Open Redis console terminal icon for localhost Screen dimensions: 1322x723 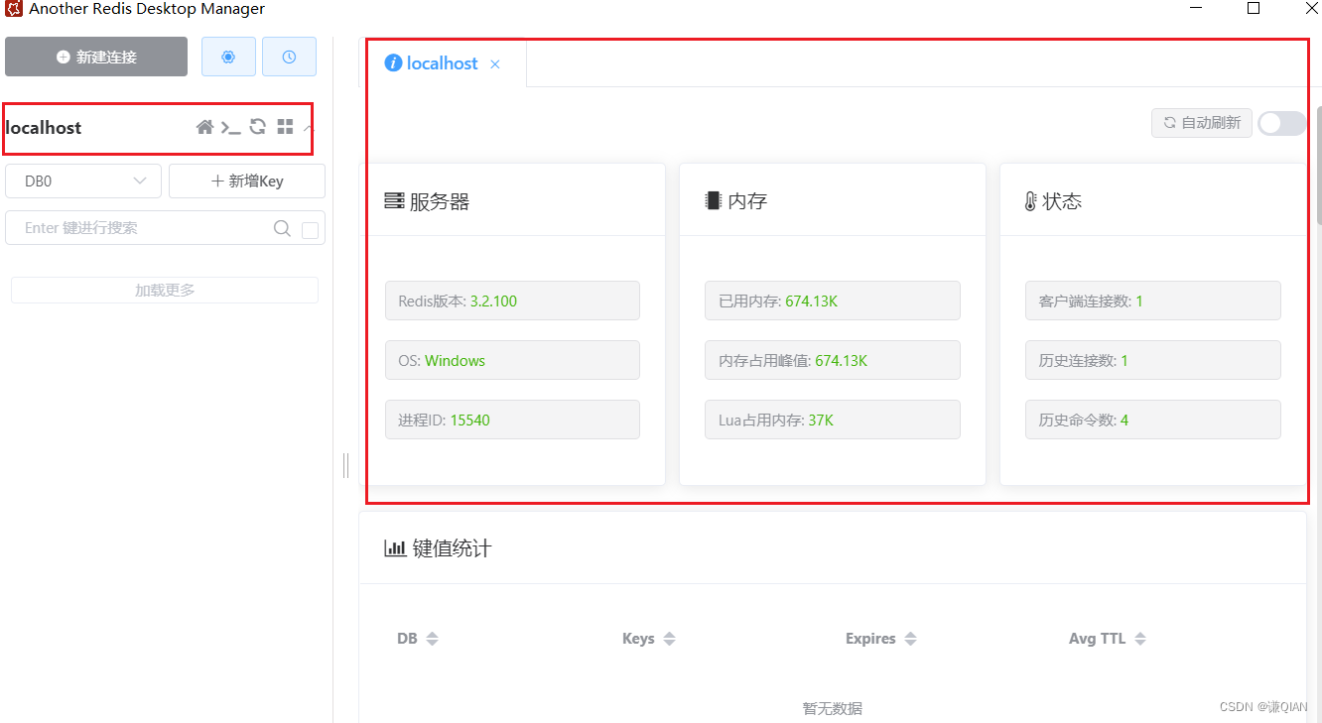point(230,127)
